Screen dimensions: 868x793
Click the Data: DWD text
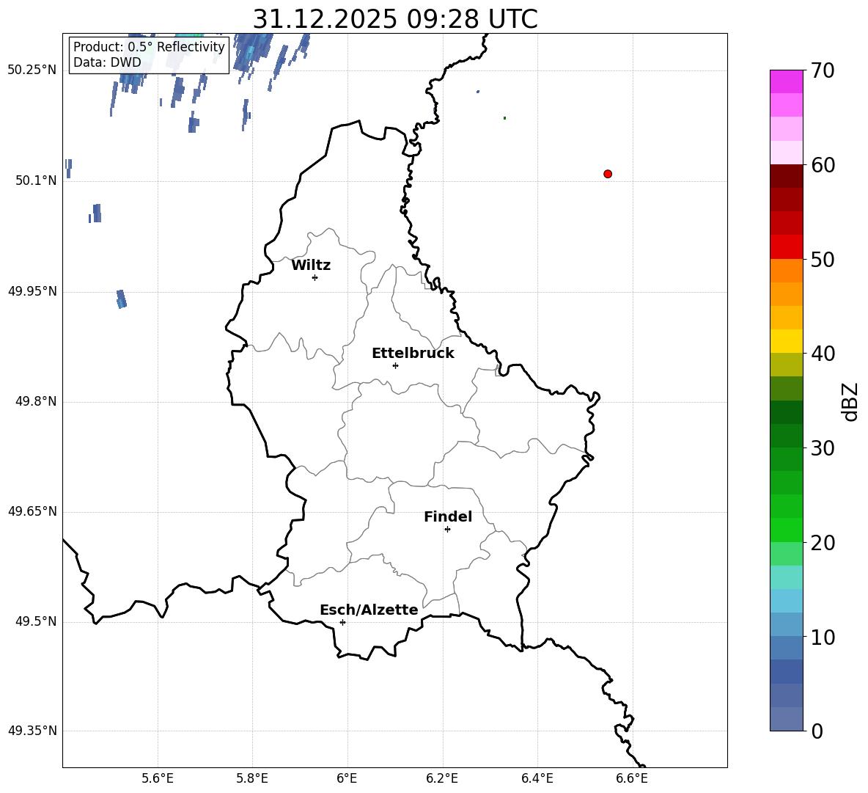point(107,62)
